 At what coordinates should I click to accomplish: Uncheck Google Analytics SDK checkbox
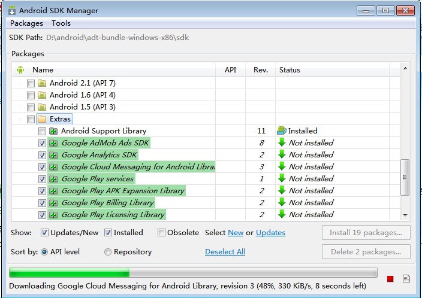[x=42, y=155]
